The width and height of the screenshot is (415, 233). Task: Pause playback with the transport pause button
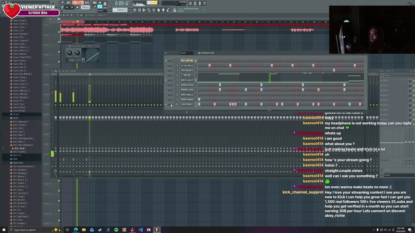coord(67,7)
